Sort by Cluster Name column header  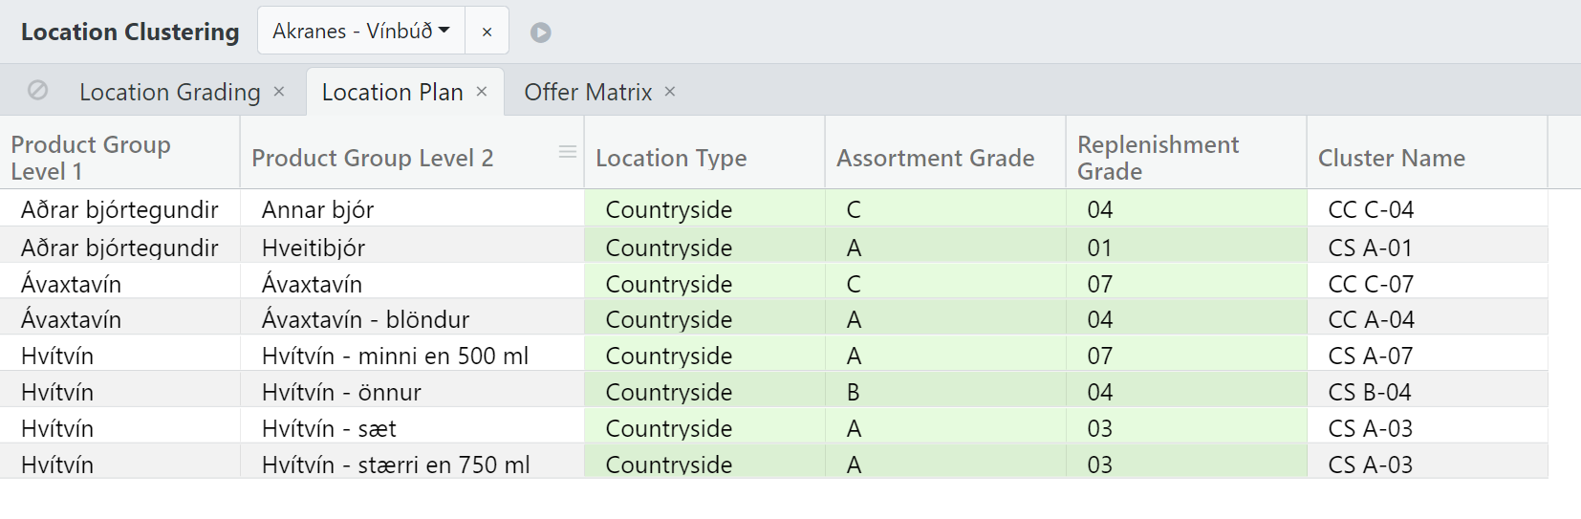coord(1391,158)
